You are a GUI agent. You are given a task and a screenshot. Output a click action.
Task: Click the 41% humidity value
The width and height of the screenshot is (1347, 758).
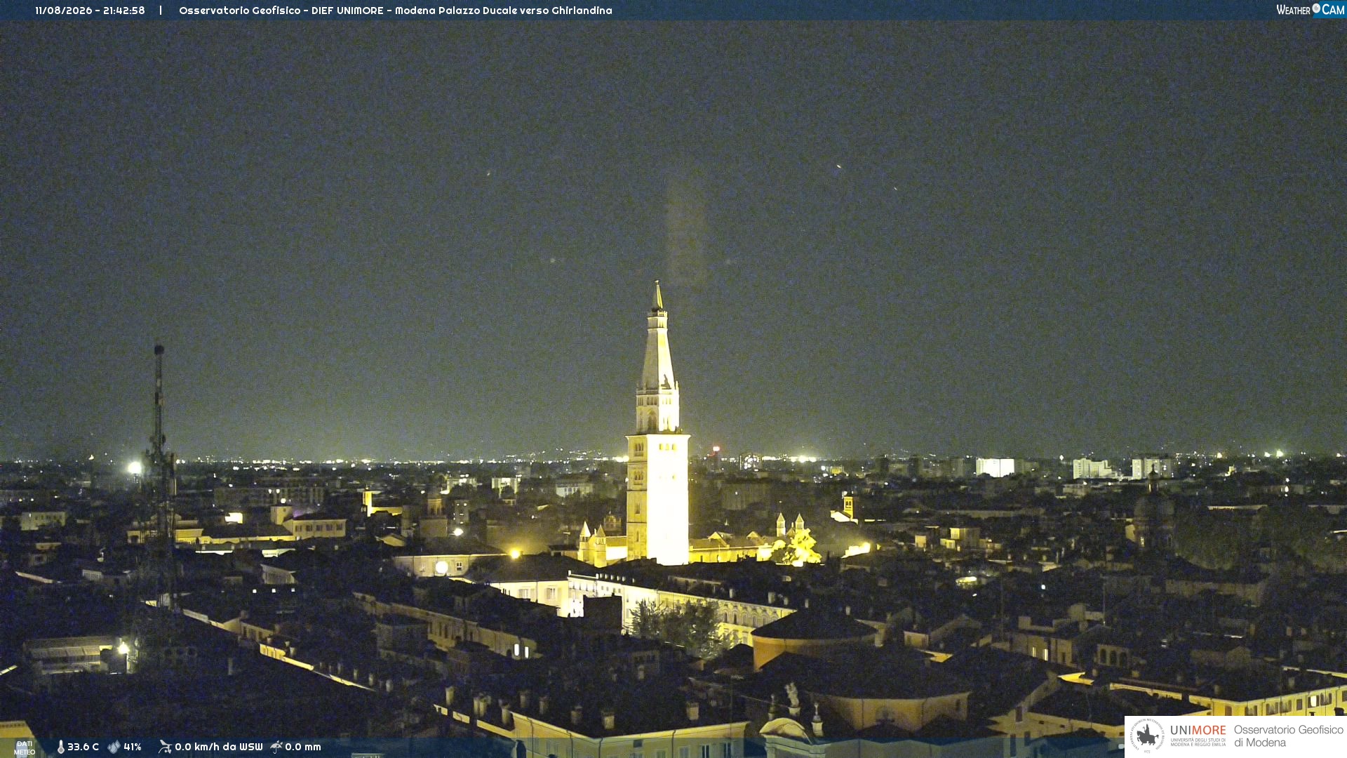(x=133, y=747)
